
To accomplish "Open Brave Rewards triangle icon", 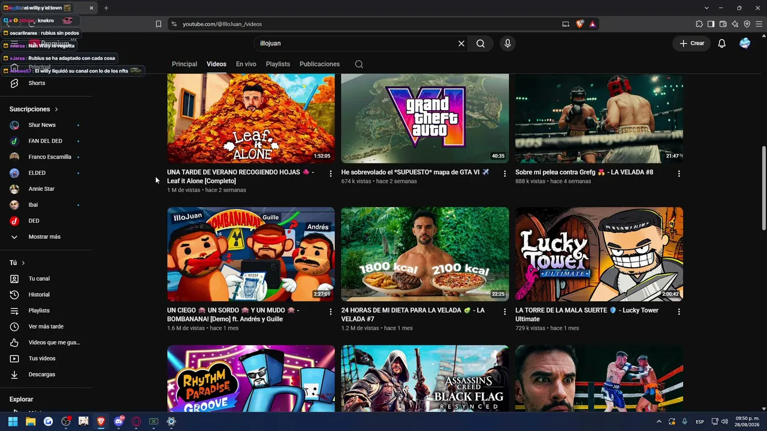I will [x=593, y=24].
